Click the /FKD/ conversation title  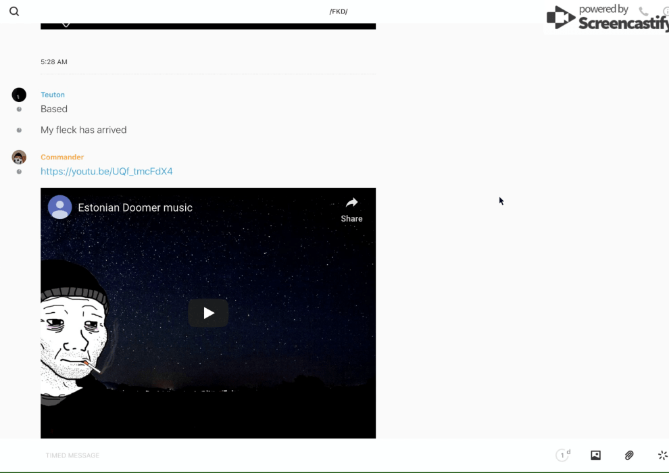[x=338, y=11]
